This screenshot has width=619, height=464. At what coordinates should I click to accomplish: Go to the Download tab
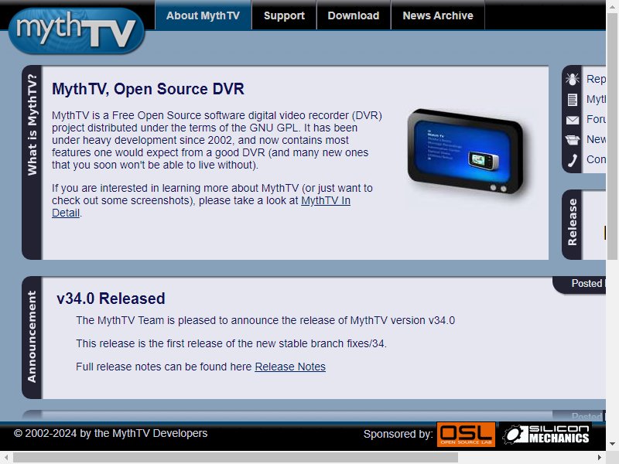tap(354, 15)
